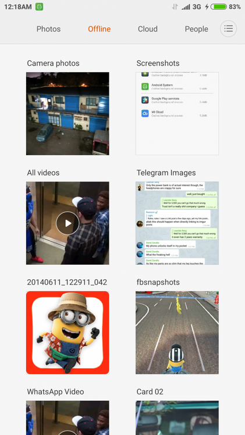The image size is (245, 435).
Task: Open the WhatsApp Video album thumbnail
Action: (68, 418)
